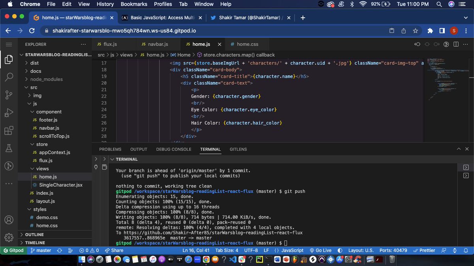Open Run and Debug view

tap(9, 113)
